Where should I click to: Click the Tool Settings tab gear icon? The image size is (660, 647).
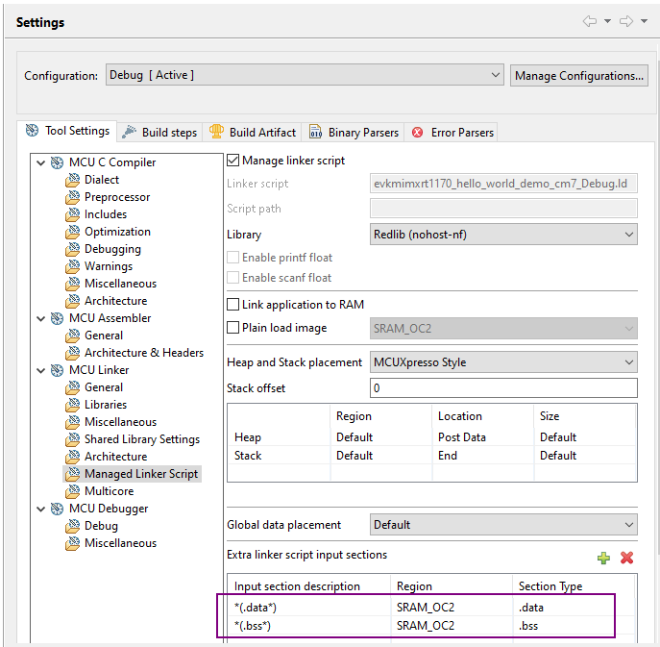click(x=32, y=131)
